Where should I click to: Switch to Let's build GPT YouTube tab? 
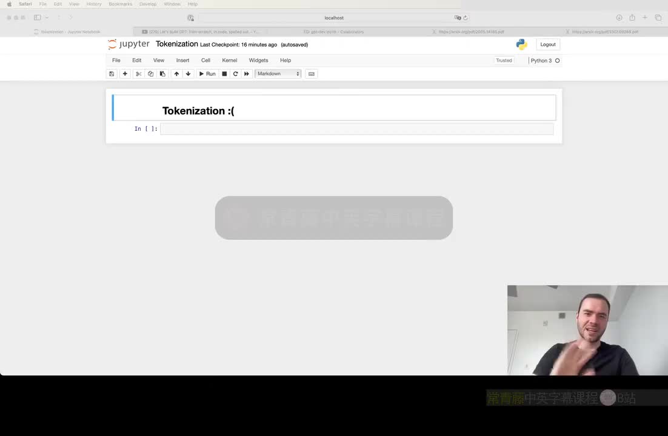[x=200, y=32]
